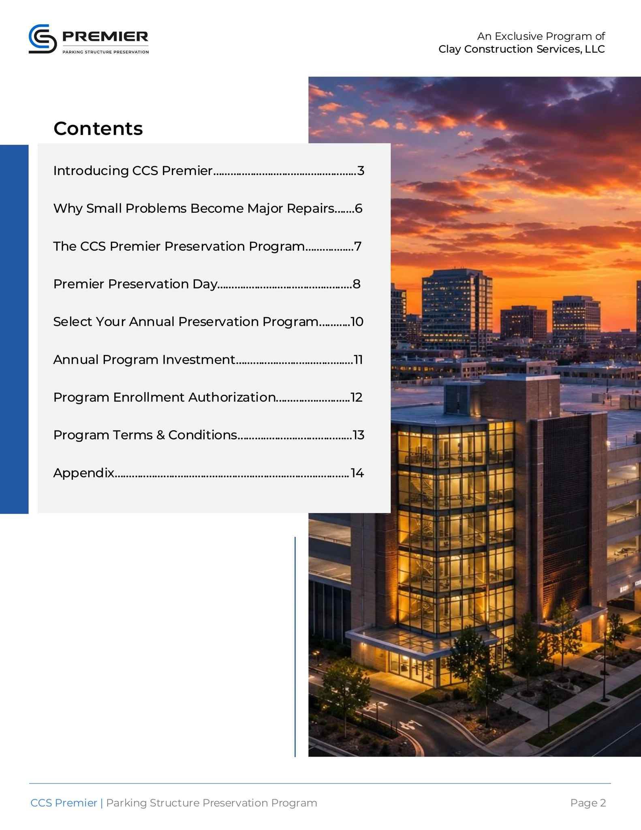Go to "Annual Program Investment" section

click(x=208, y=359)
